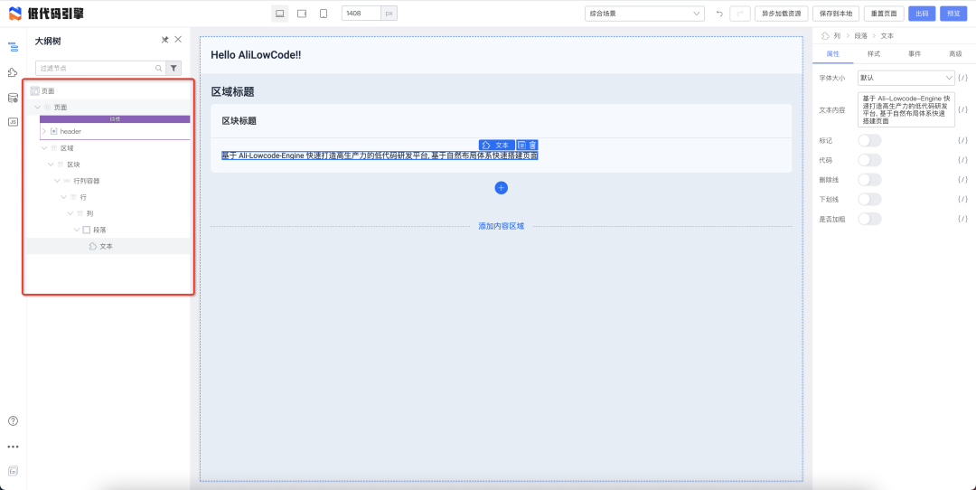The image size is (976, 490).
Task: Bind variable for 字体大小
Action: 963,78
